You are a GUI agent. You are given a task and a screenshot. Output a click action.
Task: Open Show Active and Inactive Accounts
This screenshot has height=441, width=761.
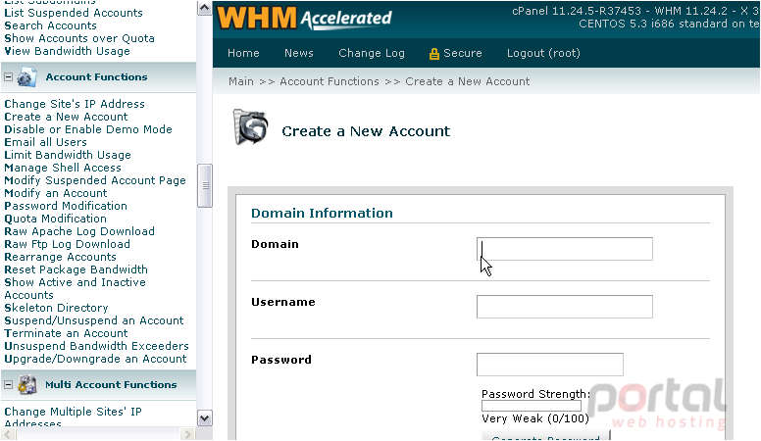tap(75, 289)
